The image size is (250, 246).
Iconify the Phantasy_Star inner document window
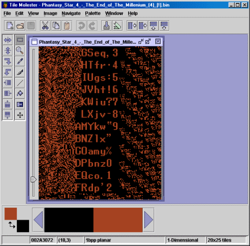pos(141,42)
